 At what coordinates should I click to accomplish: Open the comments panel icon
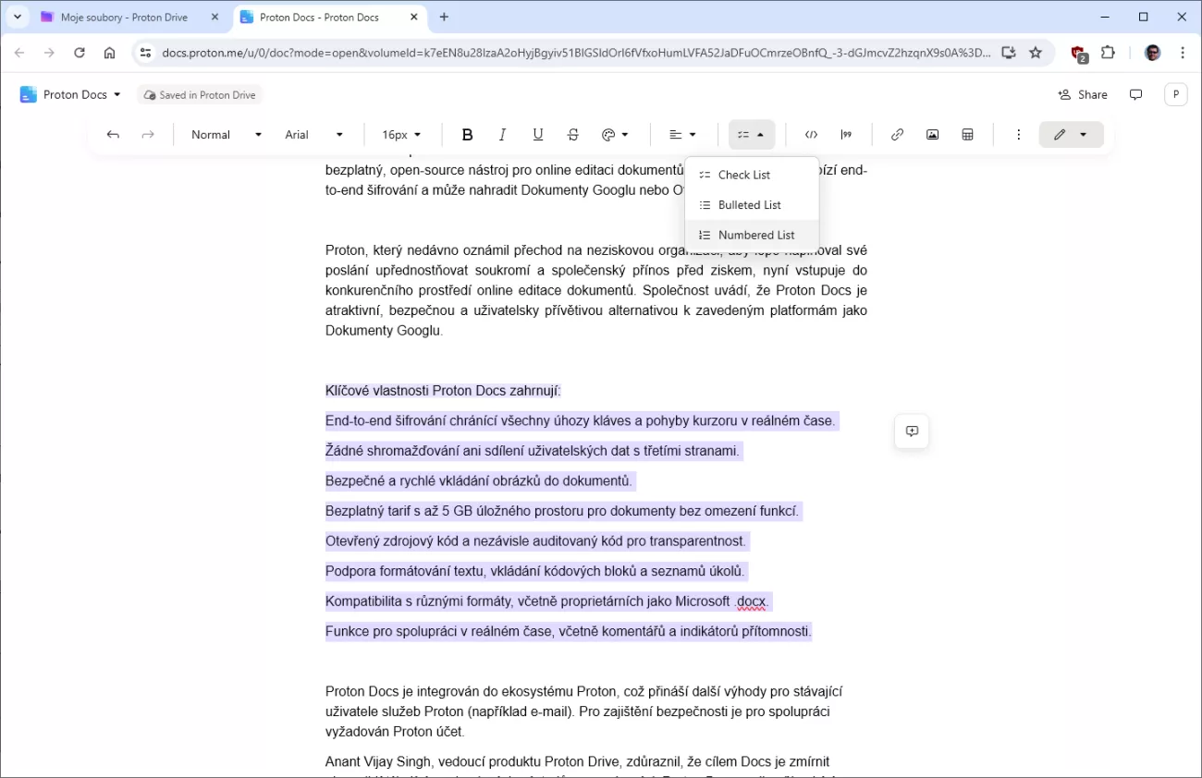tap(1135, 94)
